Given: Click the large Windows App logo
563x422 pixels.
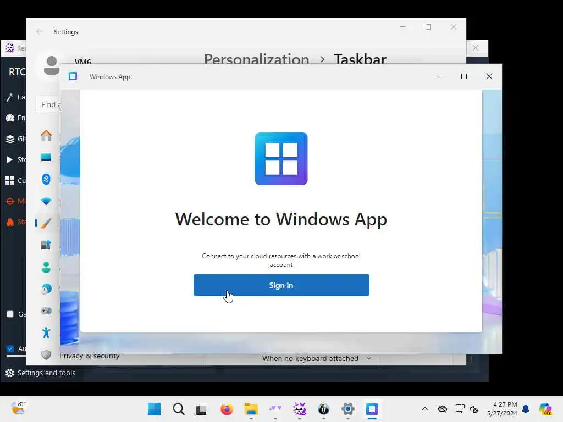Looking at the screenshot, I should click(x=281, y=159).
